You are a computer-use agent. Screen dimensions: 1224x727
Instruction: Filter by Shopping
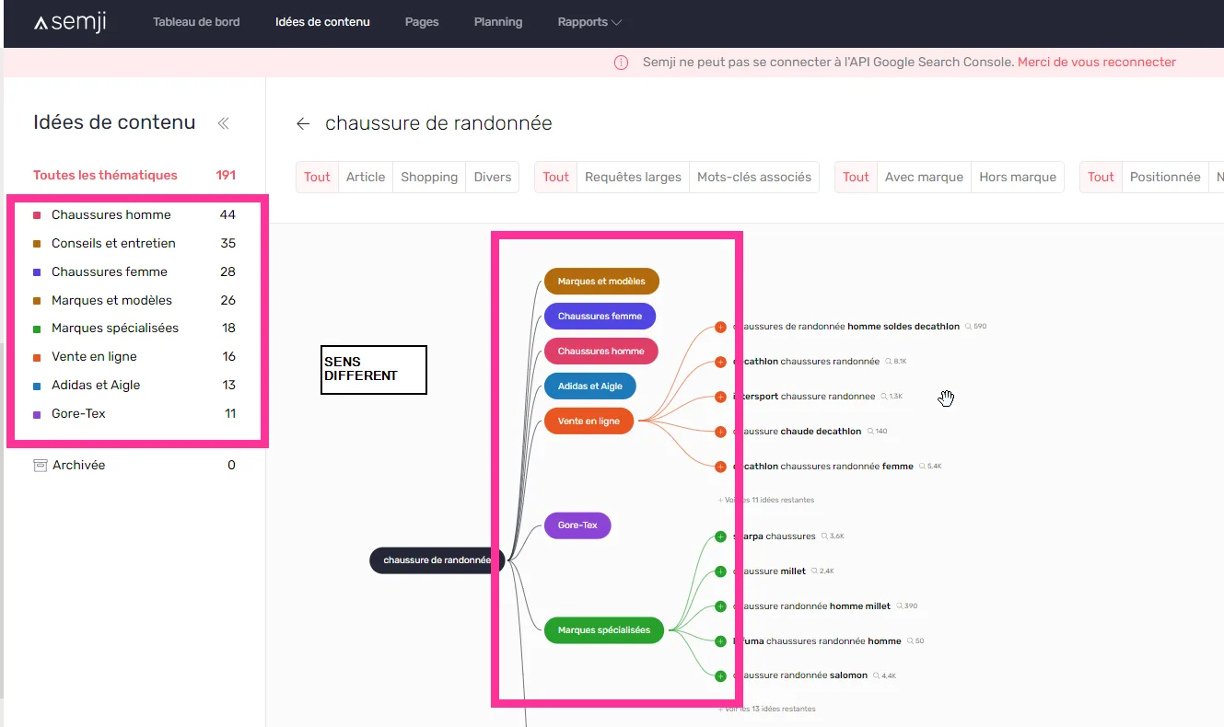[x=429, y=177]
